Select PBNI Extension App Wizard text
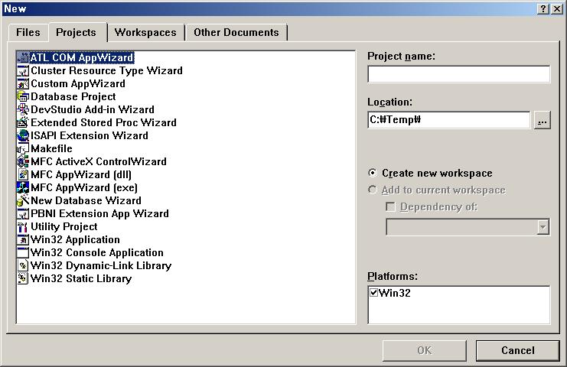 pyautogui.click(x=99, y=213)
